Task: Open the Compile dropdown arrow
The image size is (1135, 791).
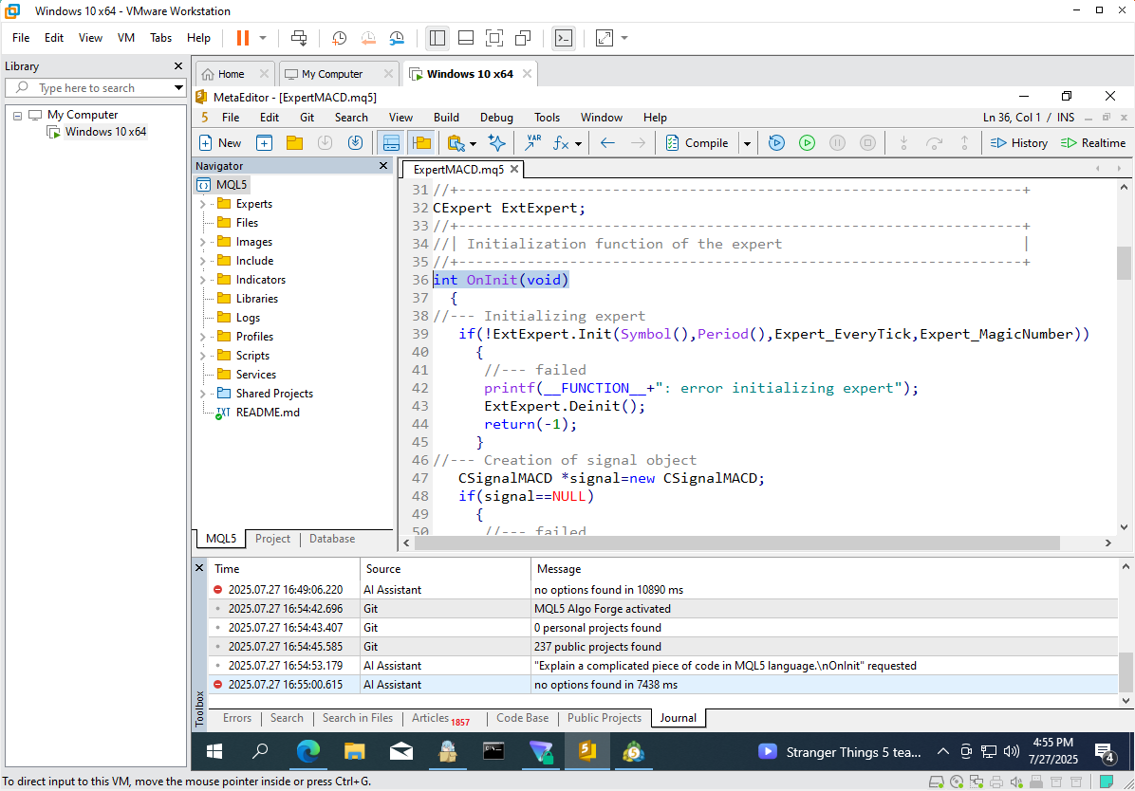Action: 747,143
